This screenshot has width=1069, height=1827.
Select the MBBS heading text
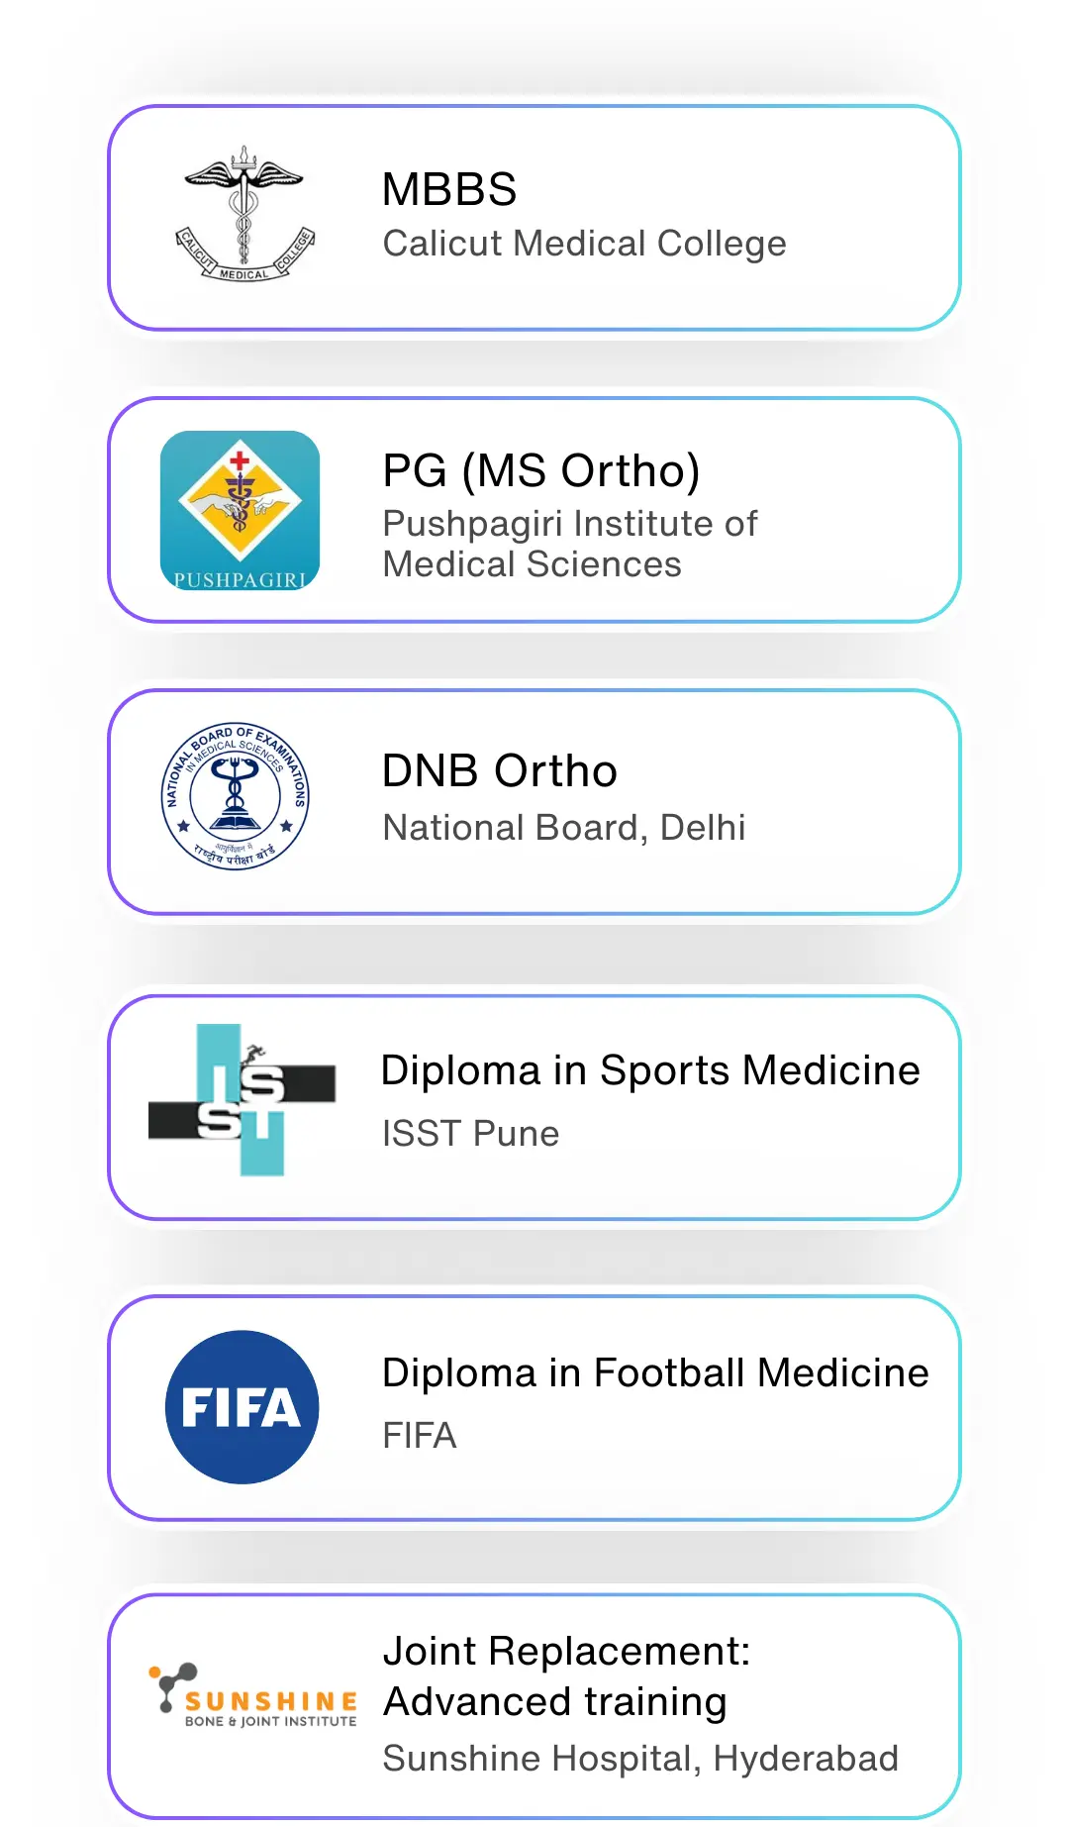(449, 189)
